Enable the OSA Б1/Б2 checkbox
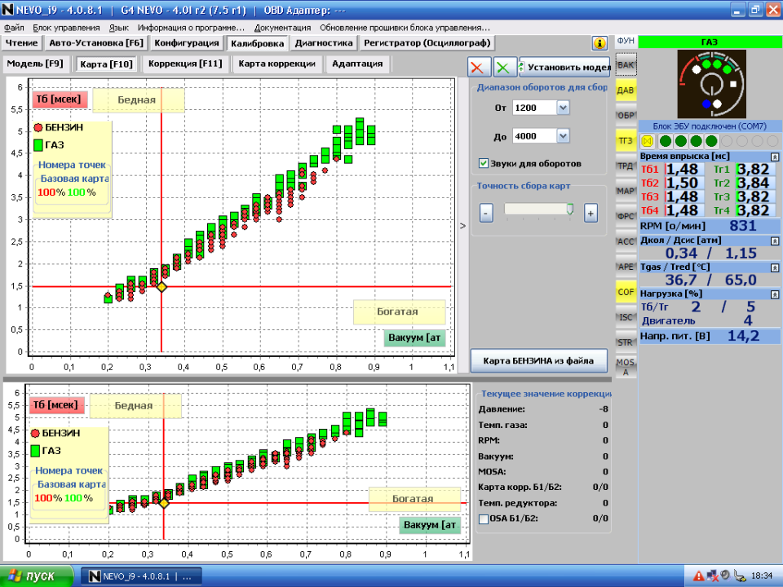Image resolution: width=783 pixels, height=587 pixels. coord(484,518)
